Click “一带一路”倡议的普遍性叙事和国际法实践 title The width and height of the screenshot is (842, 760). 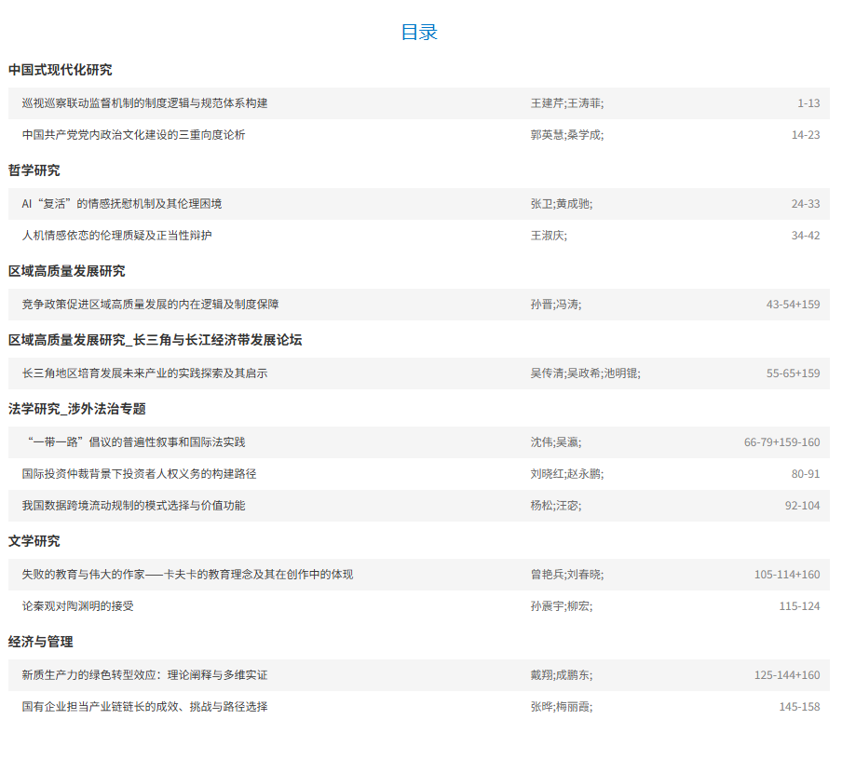[x=133, y=442]
